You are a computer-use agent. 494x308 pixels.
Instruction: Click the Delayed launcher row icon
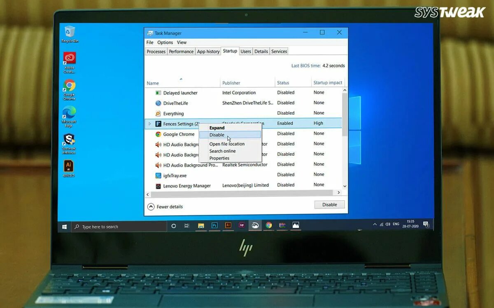point(158,93)
